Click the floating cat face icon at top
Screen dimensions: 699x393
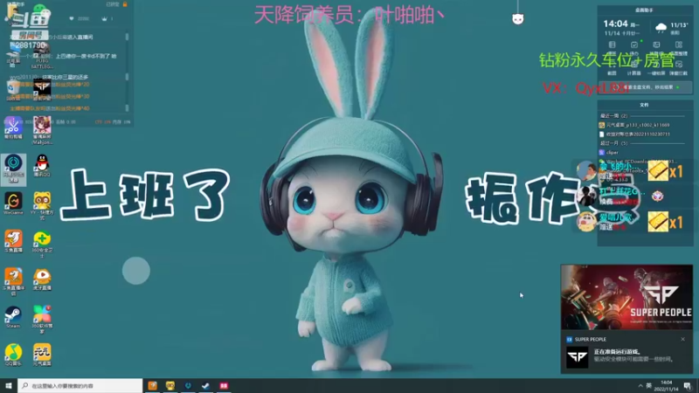point(517,18)
